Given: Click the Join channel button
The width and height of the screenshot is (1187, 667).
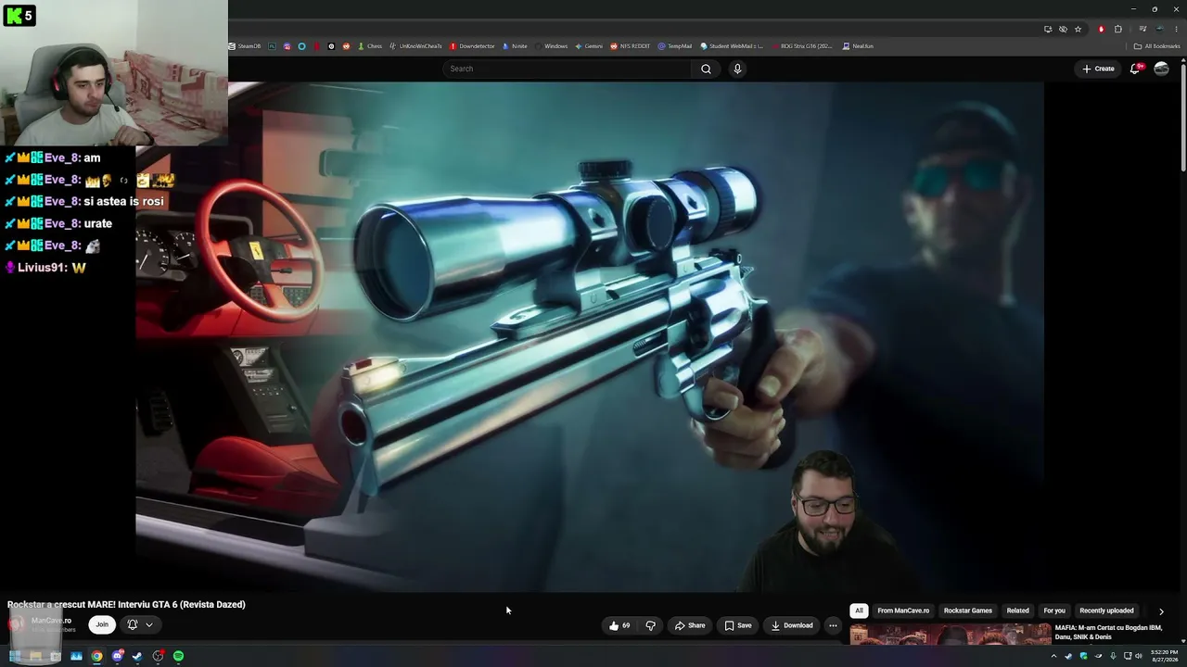Looking at the screenshot, I should [102, 624].
